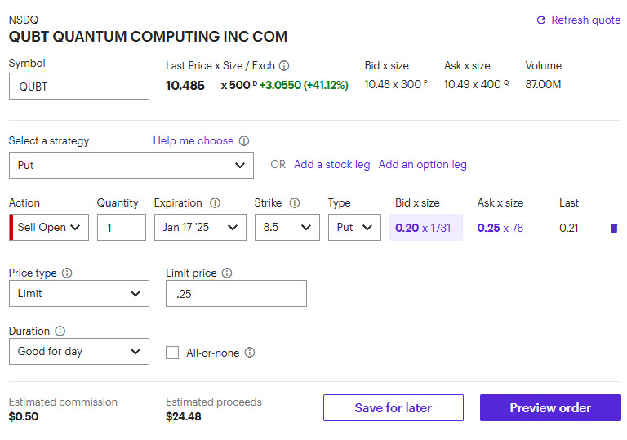Click info icon next to Last Price
Screen dimensions: 627x440
[284, 66]
